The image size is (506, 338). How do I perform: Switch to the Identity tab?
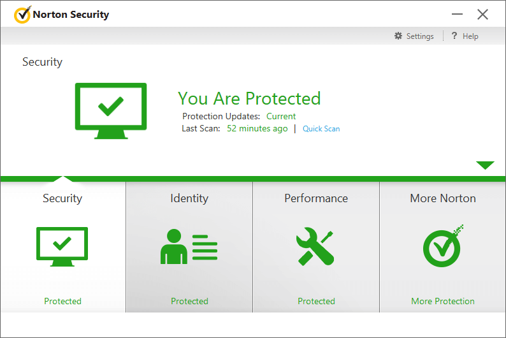click(x=189, y=198)
